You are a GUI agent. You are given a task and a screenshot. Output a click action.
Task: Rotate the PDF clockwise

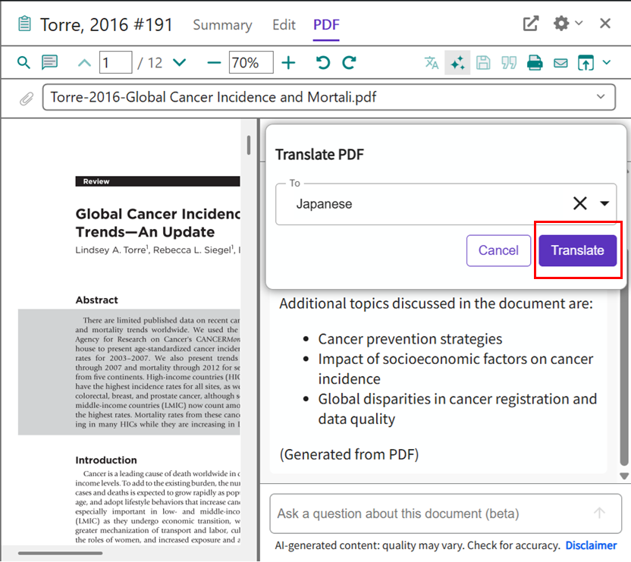pos(349,63)
